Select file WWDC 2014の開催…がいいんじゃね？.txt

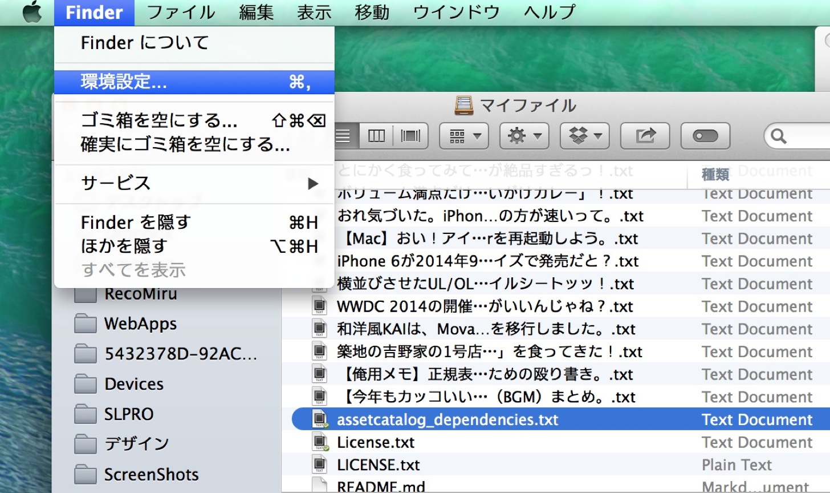[485, 306]
